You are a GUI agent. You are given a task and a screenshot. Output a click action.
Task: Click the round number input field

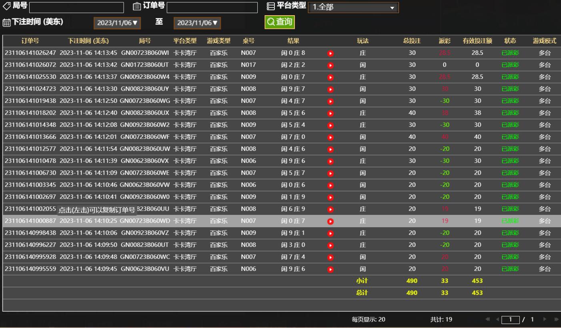[x=76, y=8]
